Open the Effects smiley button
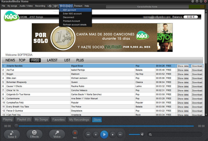208x141 pixels. point(34,134)
